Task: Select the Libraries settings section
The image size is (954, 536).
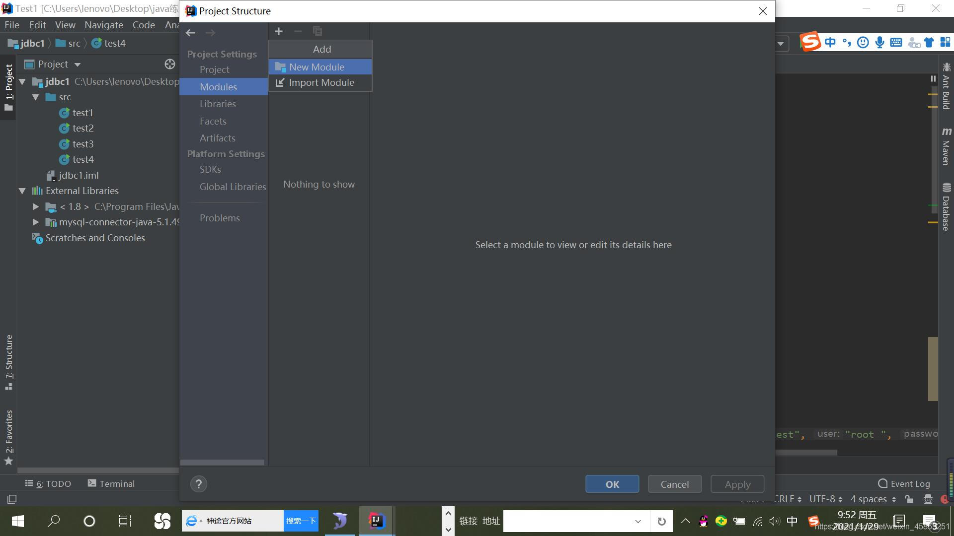Action: click(218, 103)
